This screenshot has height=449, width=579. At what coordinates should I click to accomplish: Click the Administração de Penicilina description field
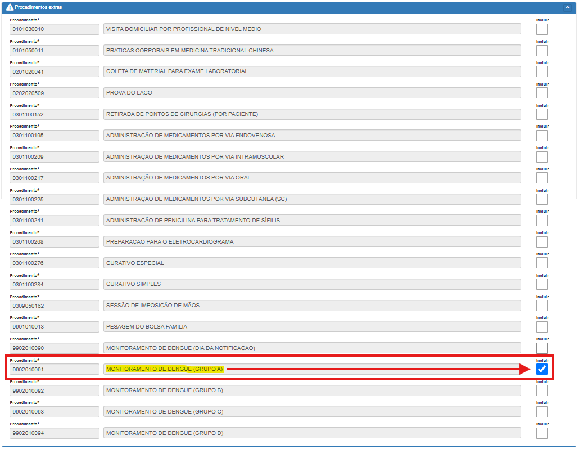click(x=312, y=221)
